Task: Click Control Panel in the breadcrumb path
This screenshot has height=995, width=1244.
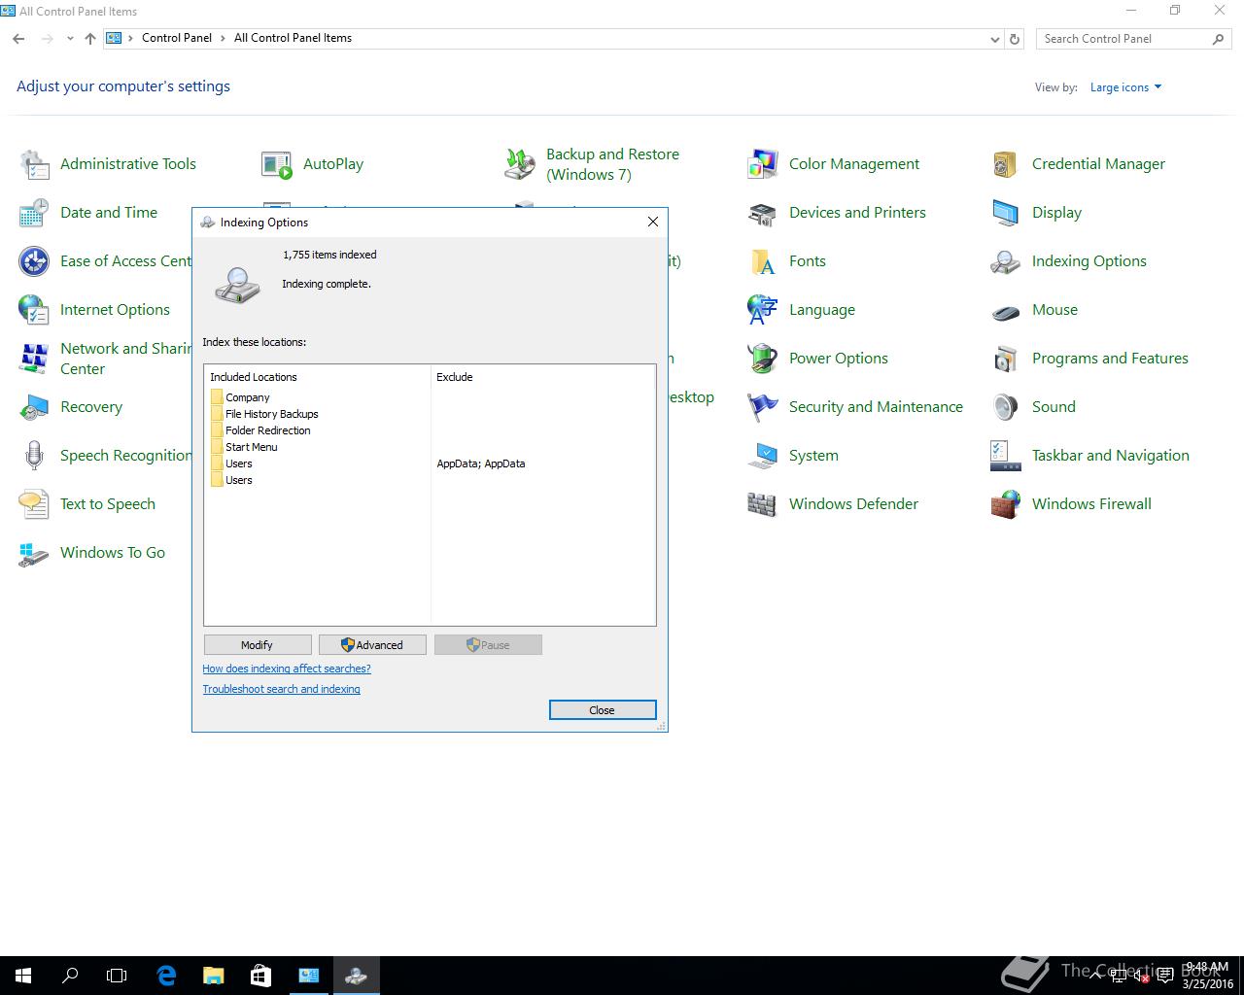Action: tap(176, 38)
